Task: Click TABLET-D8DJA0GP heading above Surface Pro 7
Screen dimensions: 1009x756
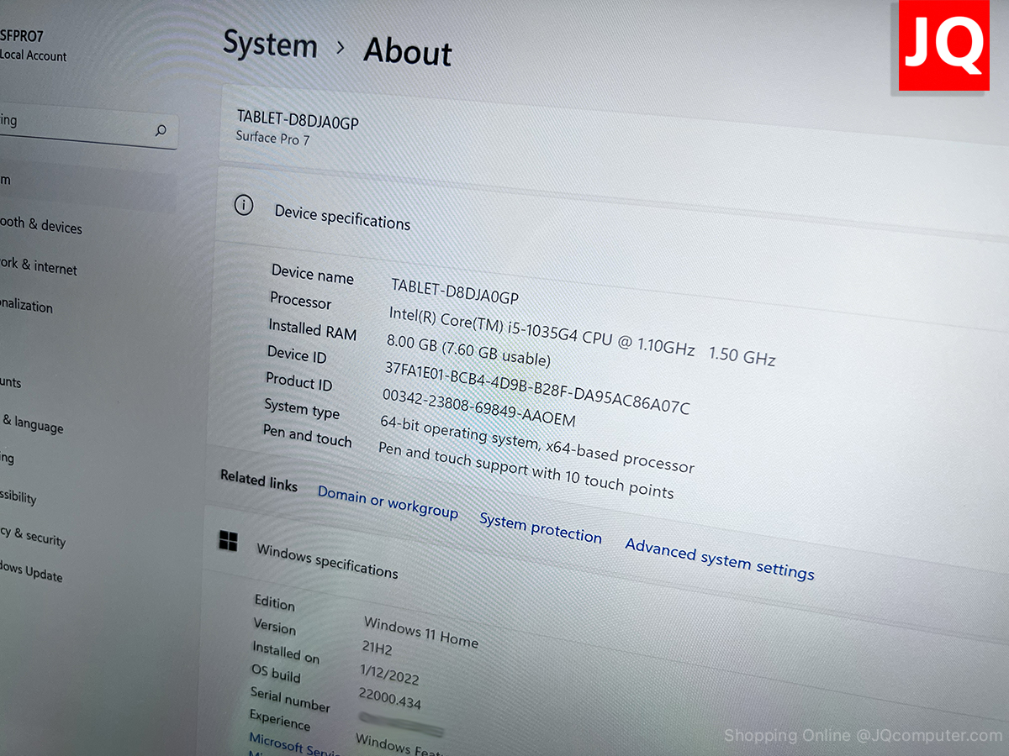Action: tap(298, 120)
